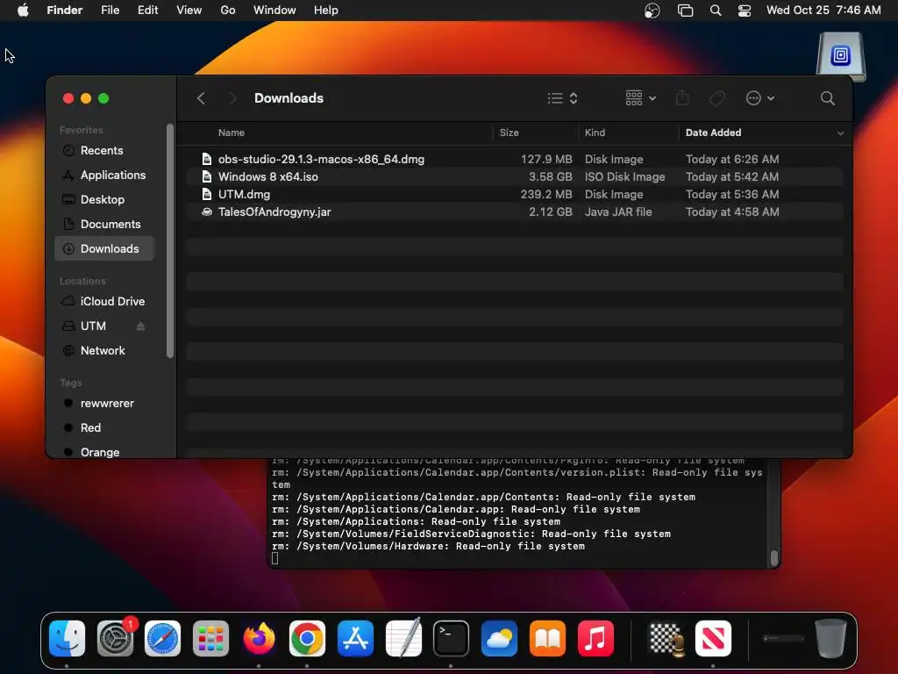Open the View menu

click(x=189, y=11)
